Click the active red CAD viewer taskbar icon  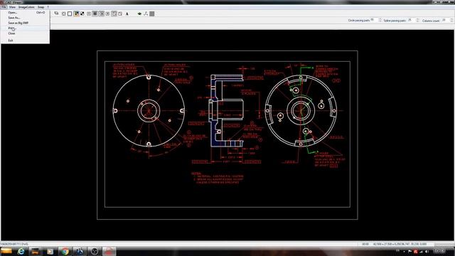(x=109, y=251)
